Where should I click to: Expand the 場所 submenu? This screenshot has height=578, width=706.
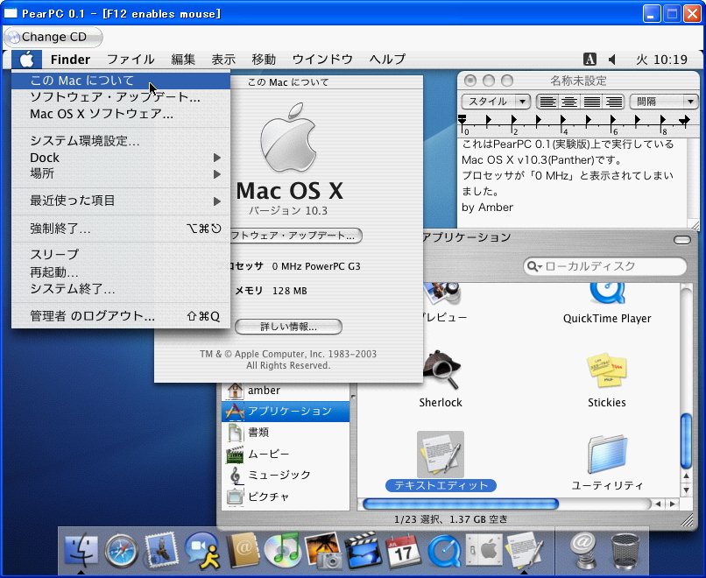point(121,173)
